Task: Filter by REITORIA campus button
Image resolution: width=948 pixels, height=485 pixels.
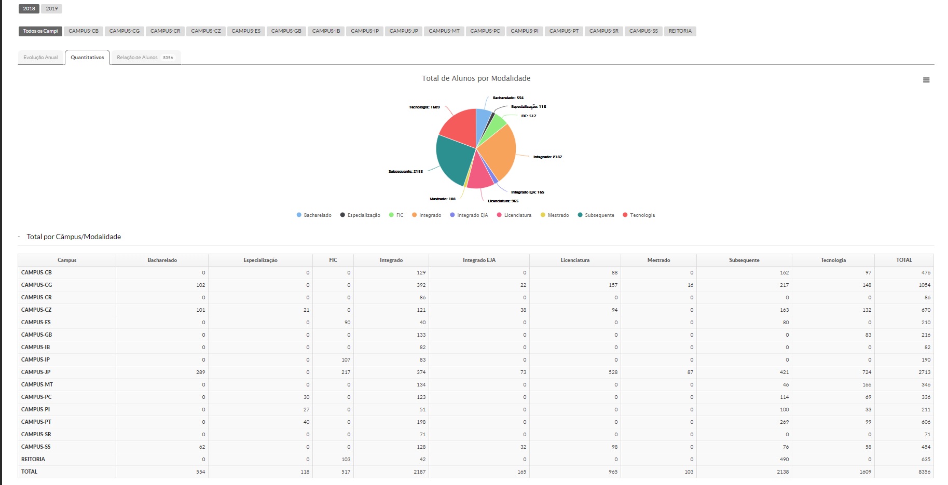Action: 680,31
